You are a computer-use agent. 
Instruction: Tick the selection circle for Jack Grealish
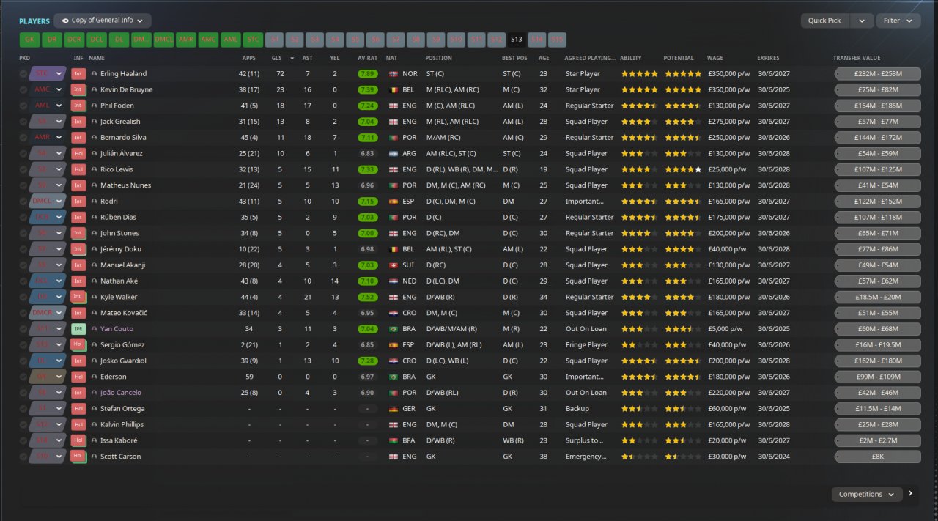coord(23,122)
